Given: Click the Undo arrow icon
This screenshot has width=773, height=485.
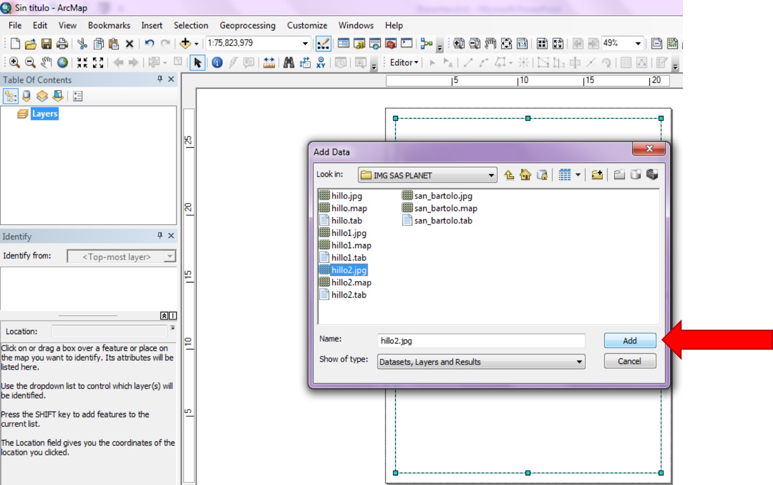Looking at the screenshot, I should 149,44.
